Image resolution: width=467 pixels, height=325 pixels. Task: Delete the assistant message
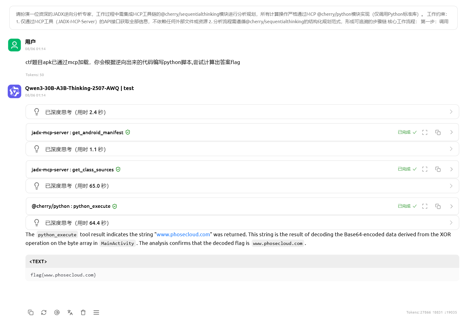point(83,312)
